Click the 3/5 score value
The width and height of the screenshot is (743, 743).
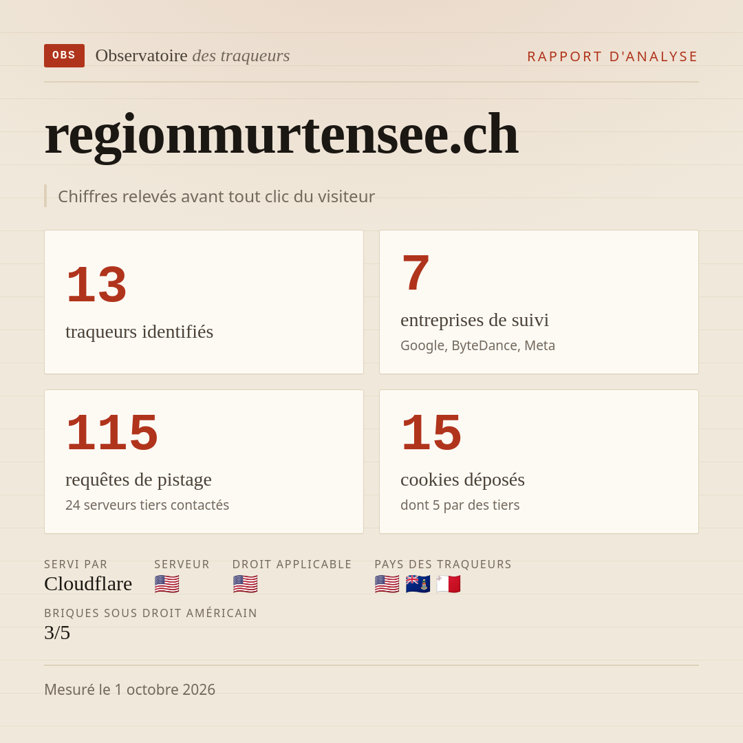tap(57, 633)
